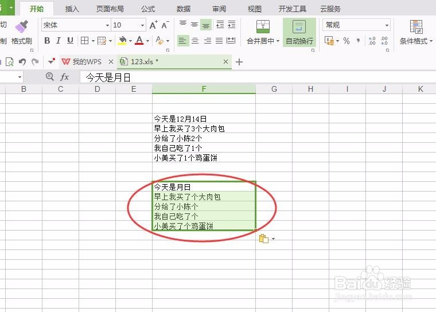Click the print preview icon
436x312 pixels.
(10, 61)
